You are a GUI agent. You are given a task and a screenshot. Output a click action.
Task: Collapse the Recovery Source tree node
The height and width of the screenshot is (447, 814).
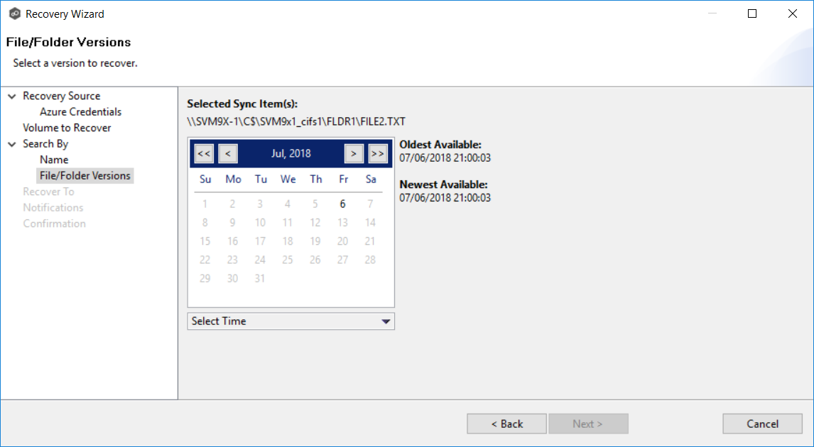coord(12,96)
